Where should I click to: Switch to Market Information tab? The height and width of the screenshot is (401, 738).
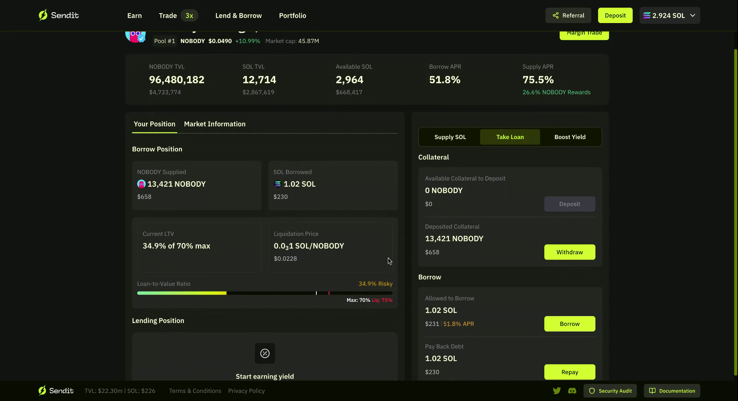214,124
